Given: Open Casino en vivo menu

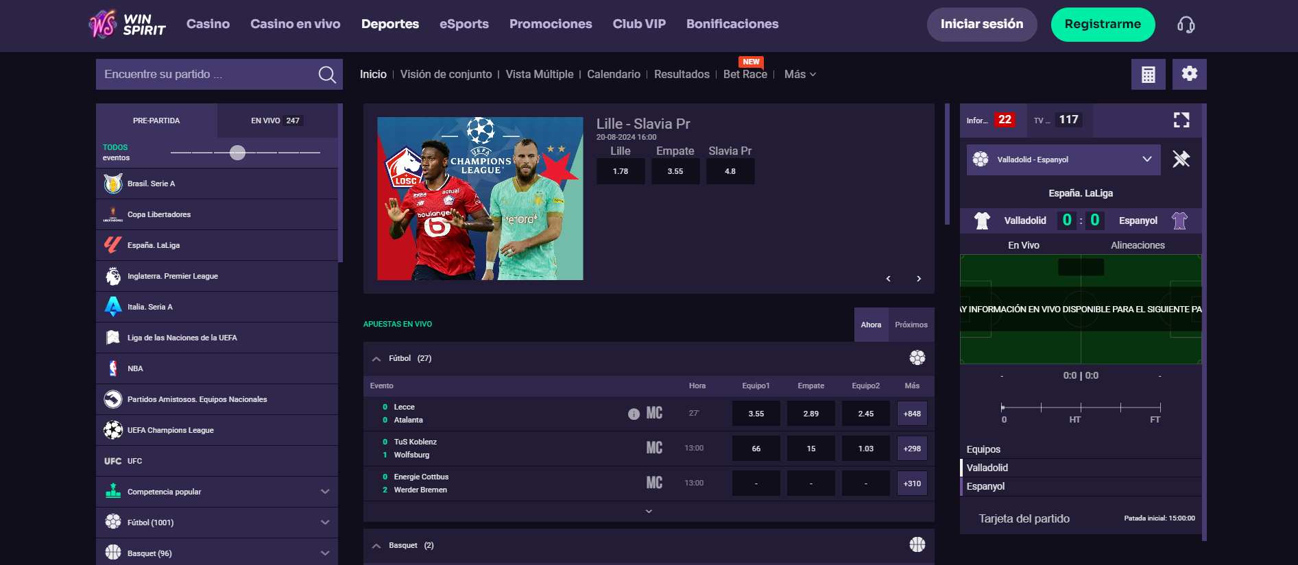Looking at the screenshot, I should [x=295, y=24].
